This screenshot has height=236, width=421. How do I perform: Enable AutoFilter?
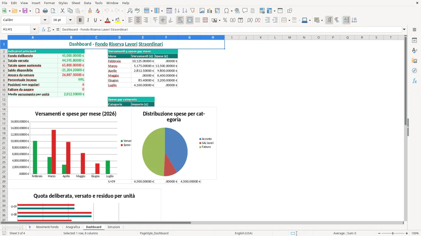192,11
